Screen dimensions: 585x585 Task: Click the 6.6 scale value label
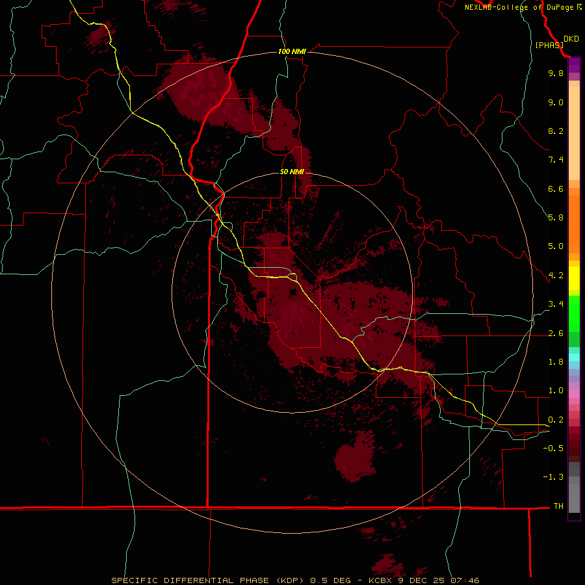[x=556, y=188]
